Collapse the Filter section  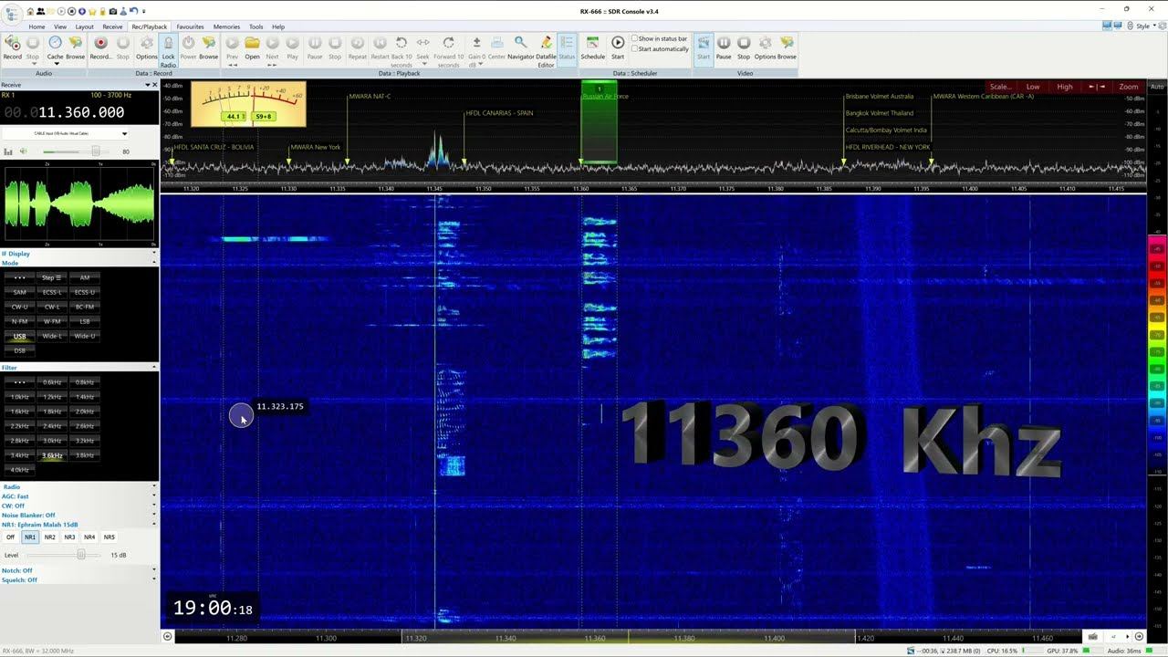(153, 368)
